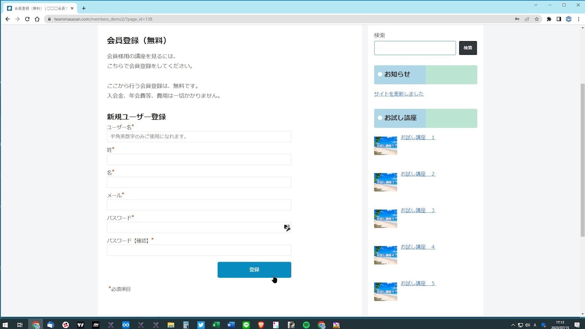Show hidden system tray icons
The height and width of the screenshot is (329, 585).
(x=513, y=325)
